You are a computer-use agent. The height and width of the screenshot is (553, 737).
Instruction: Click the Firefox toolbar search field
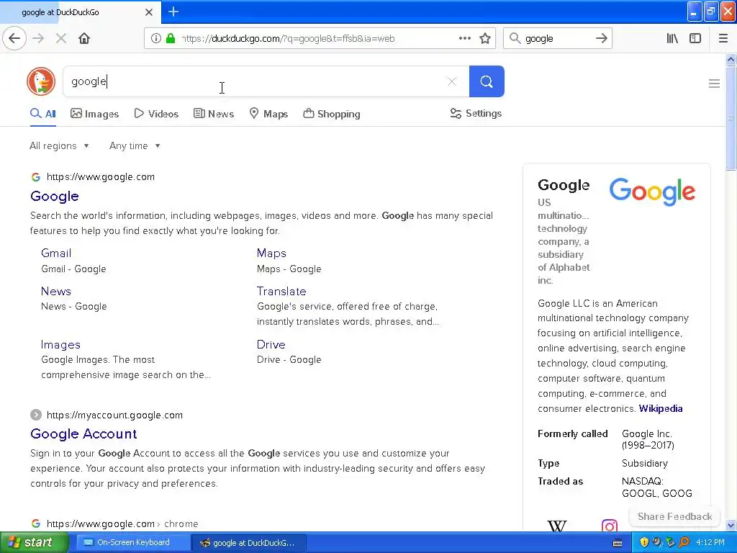tap(557, 39)
